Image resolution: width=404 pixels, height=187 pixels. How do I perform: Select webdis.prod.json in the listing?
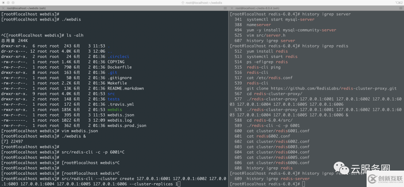(x=127, y=125)
